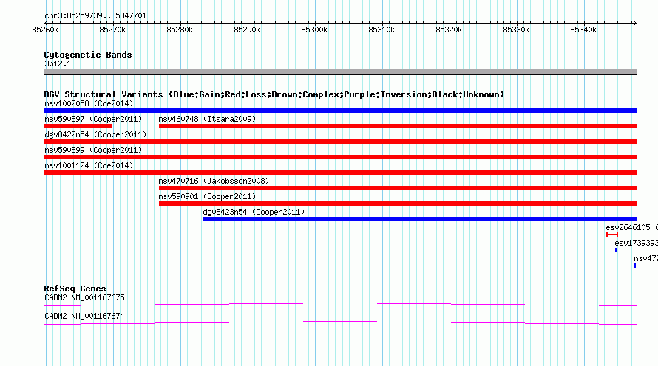Select the short red nsv590897 loss bar
Screen dimensions: 658x366
(78, 126)
